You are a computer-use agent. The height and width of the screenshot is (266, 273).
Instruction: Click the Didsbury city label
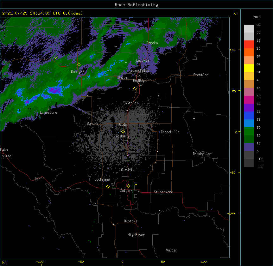pyautogui.click(x=121, y=136)
